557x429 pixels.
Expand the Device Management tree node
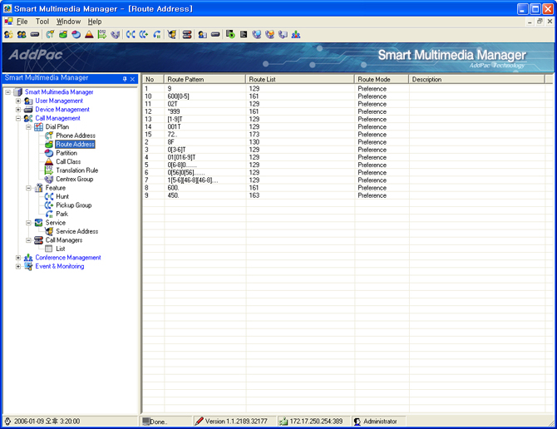(x=18, y=110)
